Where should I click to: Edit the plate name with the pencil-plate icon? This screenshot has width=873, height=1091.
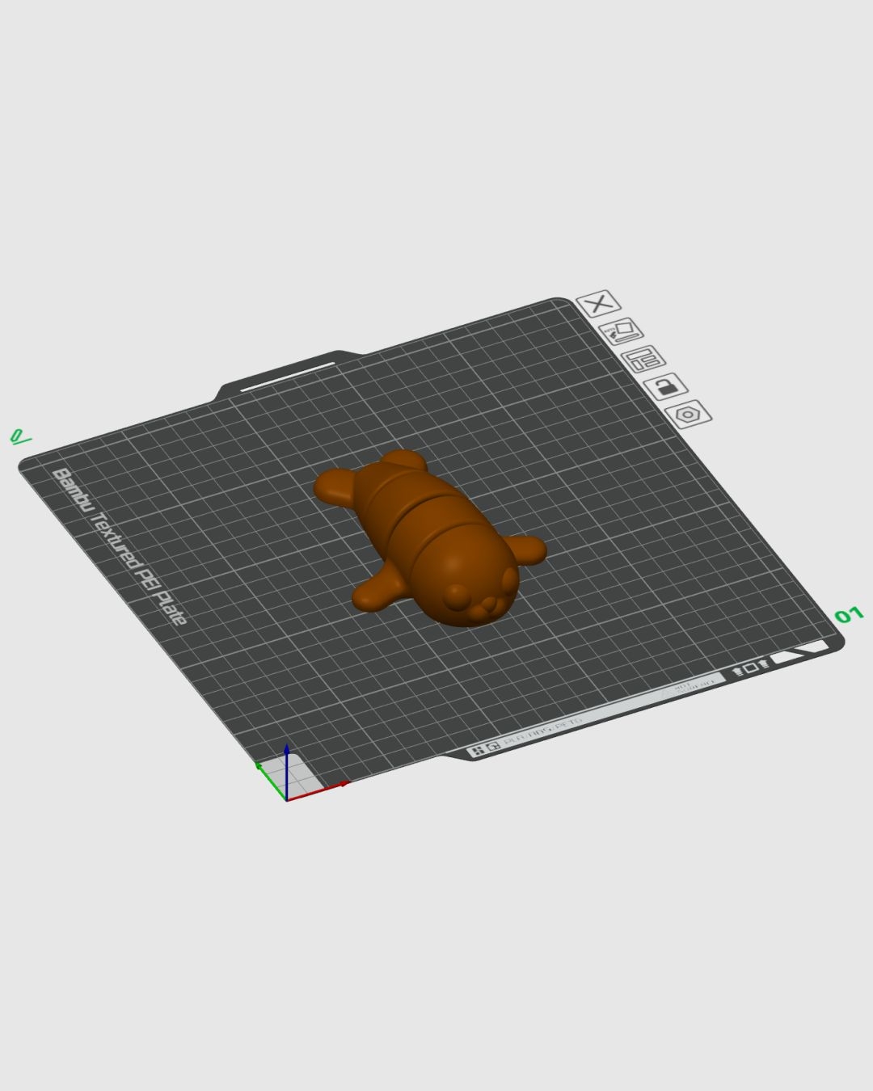coord(622,332)
